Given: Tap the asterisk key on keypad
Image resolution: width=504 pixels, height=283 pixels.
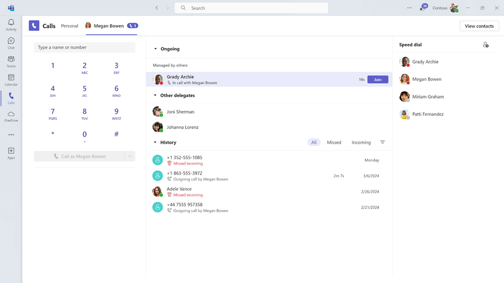Looking at the screenshot, I should (52, 134).
